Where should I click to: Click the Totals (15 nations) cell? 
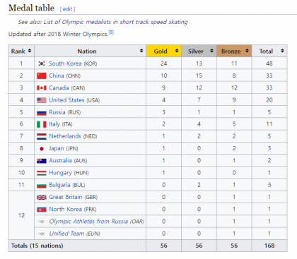[x=77, y=246]
